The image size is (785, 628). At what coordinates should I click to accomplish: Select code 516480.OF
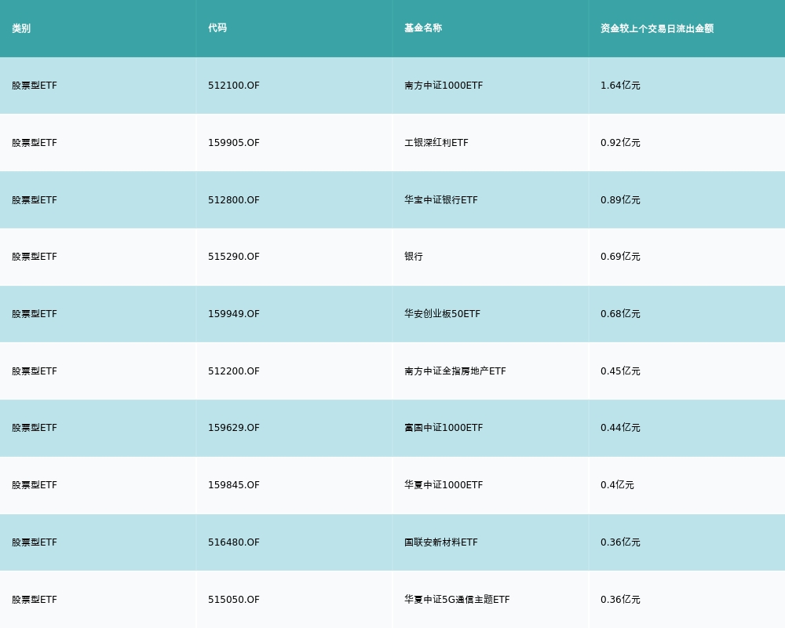(234, 542)
